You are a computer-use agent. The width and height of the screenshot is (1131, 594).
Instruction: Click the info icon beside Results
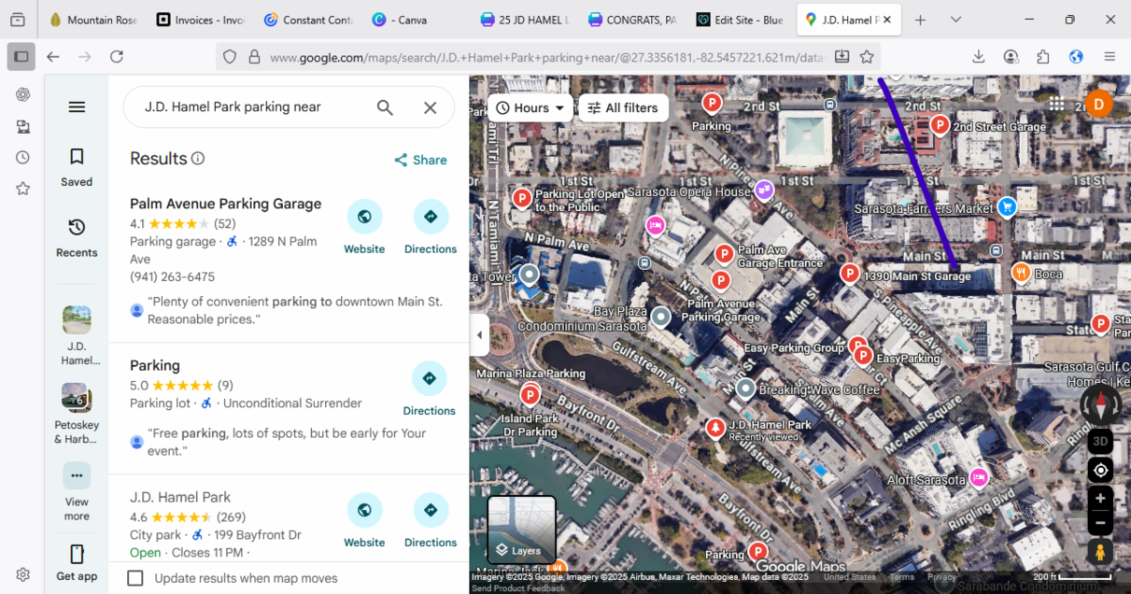198,158
